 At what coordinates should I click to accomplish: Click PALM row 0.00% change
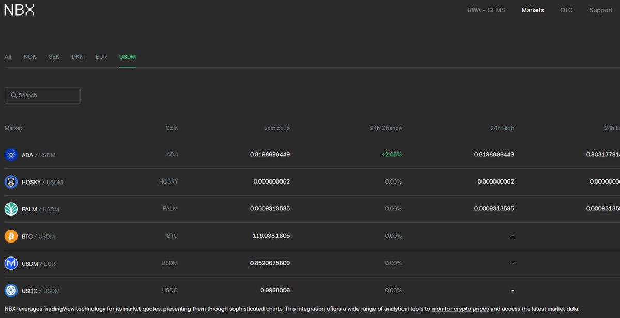393,209
